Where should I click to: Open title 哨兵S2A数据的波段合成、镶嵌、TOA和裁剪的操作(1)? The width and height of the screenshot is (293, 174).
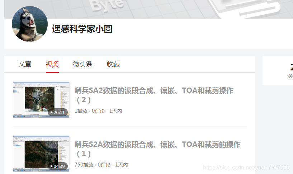(157, 149)
